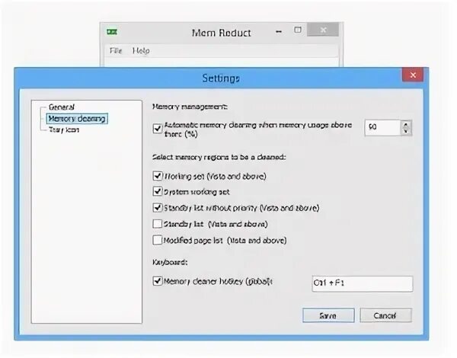The width and height of the screenshot is (457, 358).
Task: Decrease memory threshold with down spinner arrow
Action: click(406, 131)
